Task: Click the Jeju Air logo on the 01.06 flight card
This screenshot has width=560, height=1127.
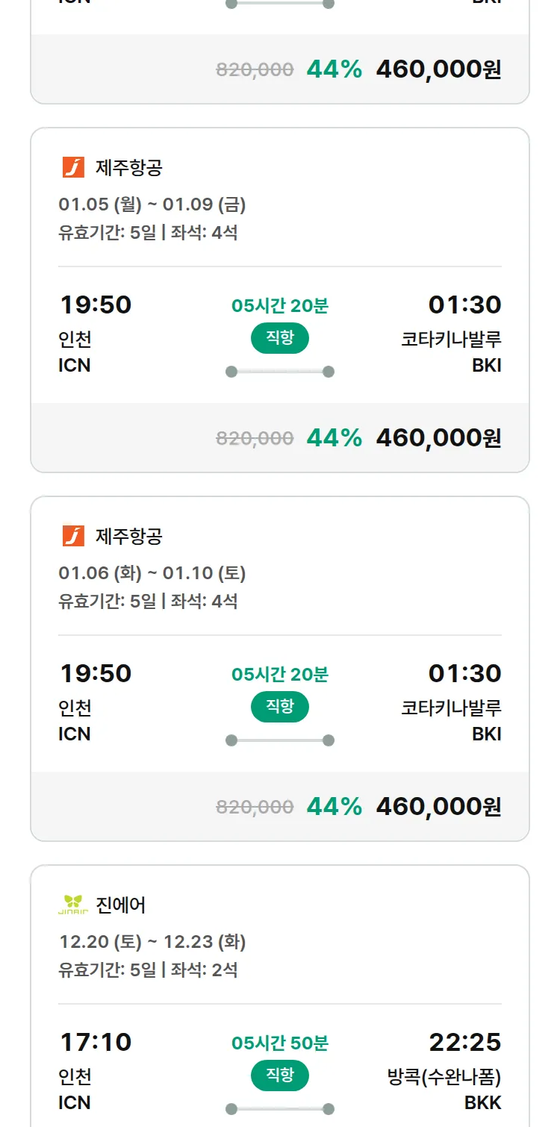Action: (73, 536)
